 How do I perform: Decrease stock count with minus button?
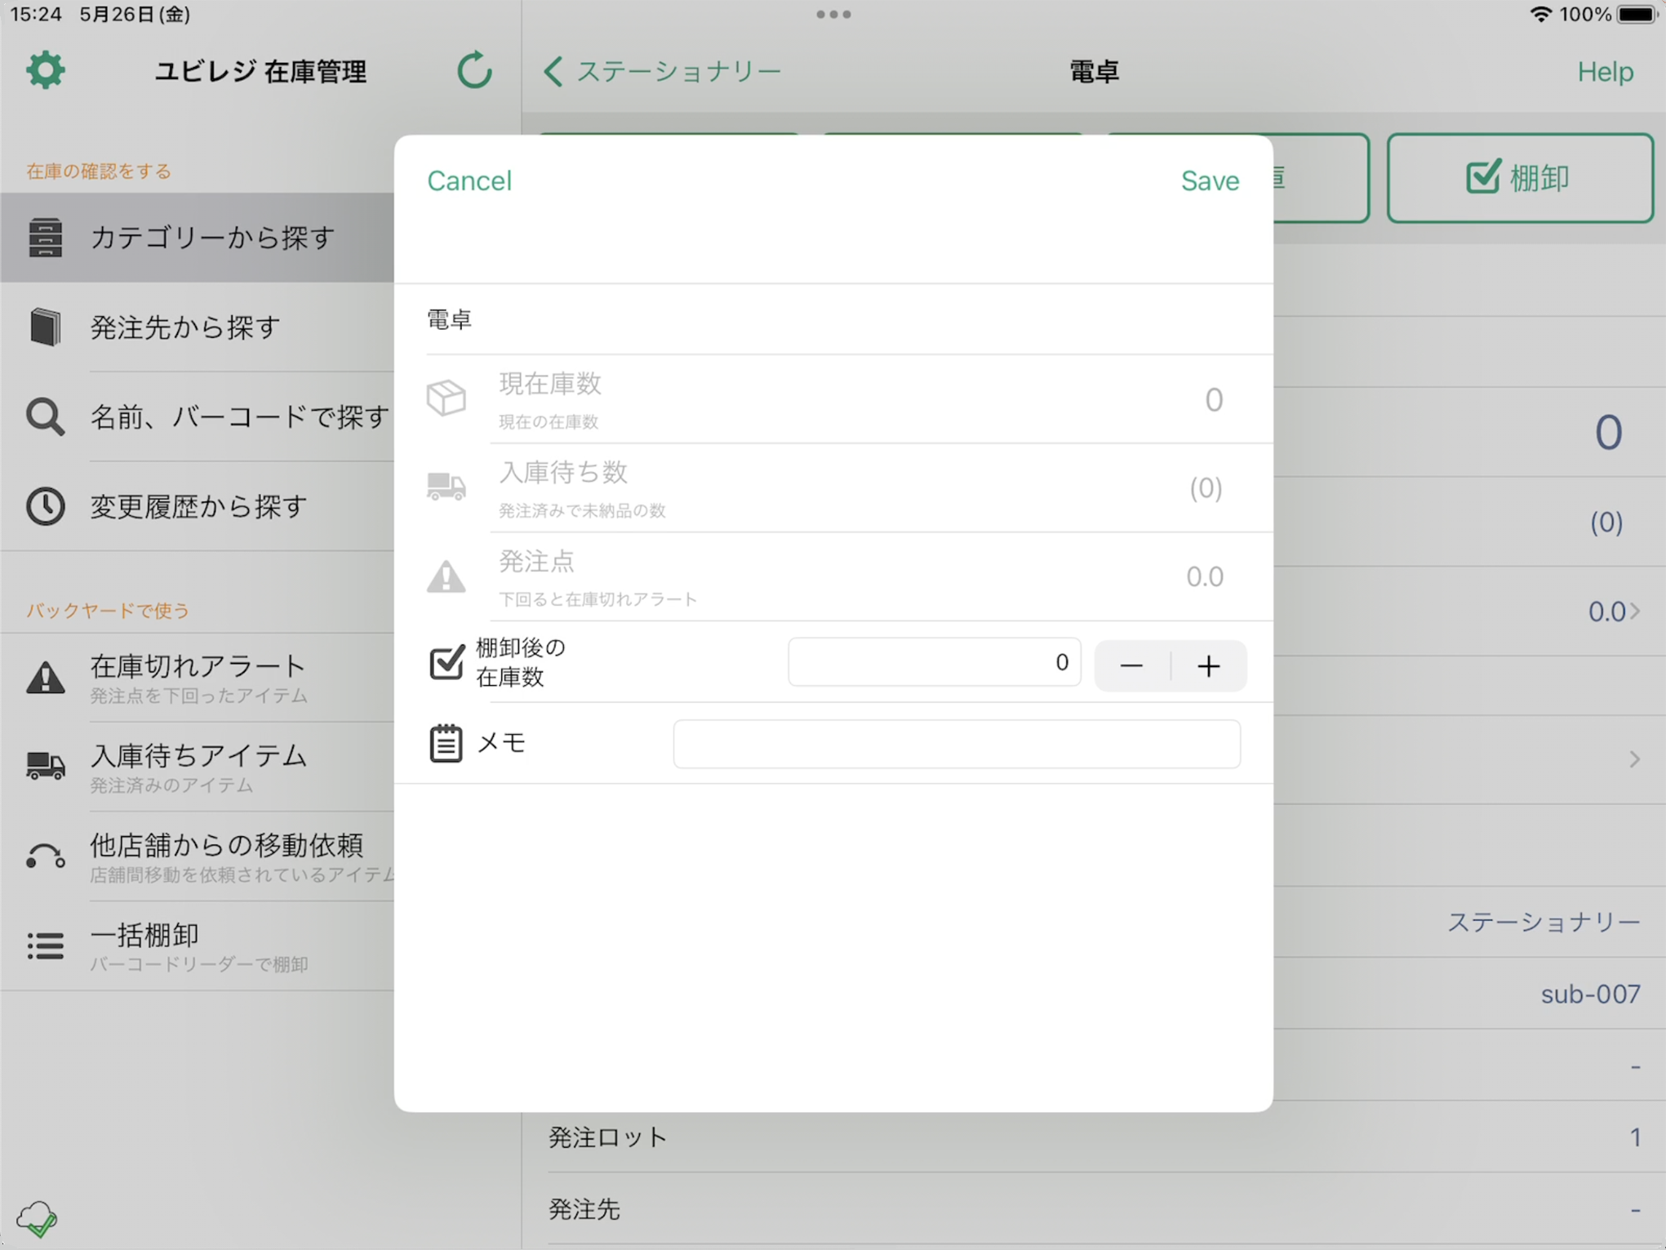pos(1131,666)
